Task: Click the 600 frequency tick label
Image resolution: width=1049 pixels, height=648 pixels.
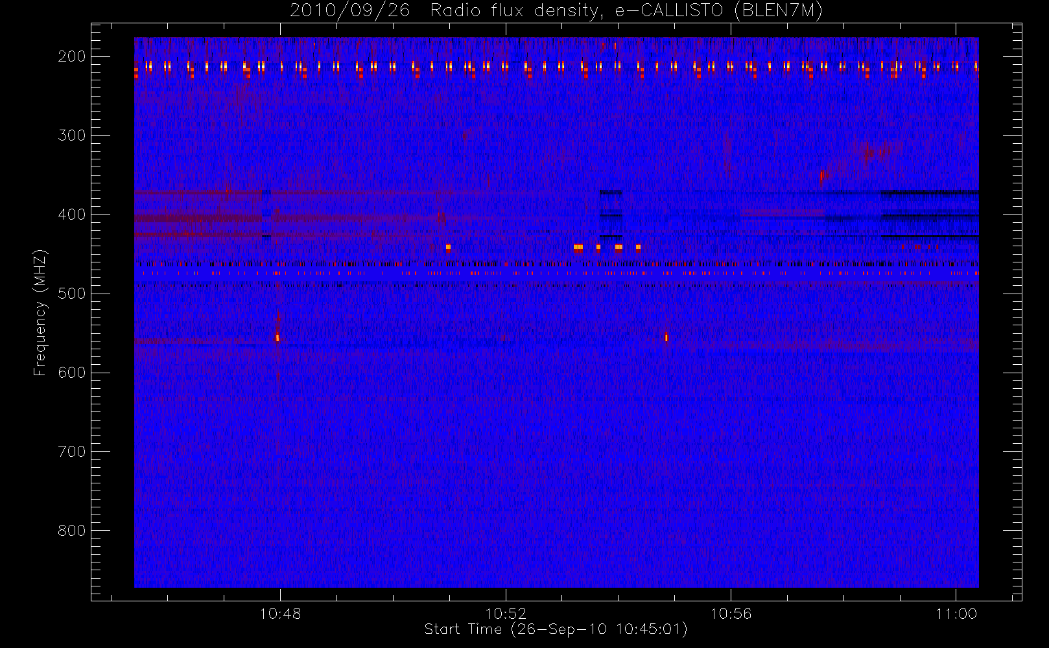Action: pos(72,373)
